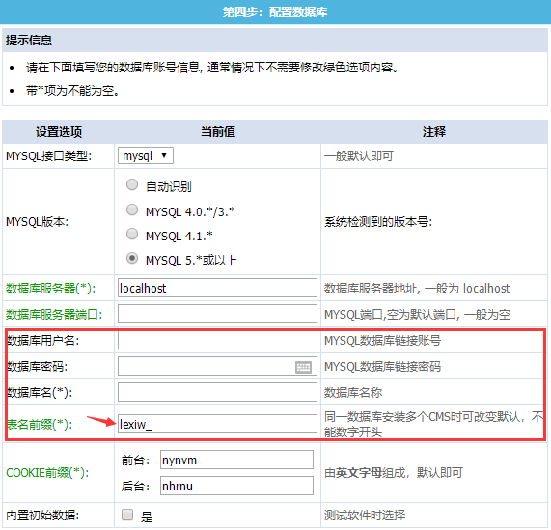Click the 带*项为不能为空 hint line
Screen dimensions: 551x530
[x=73, y=91]
